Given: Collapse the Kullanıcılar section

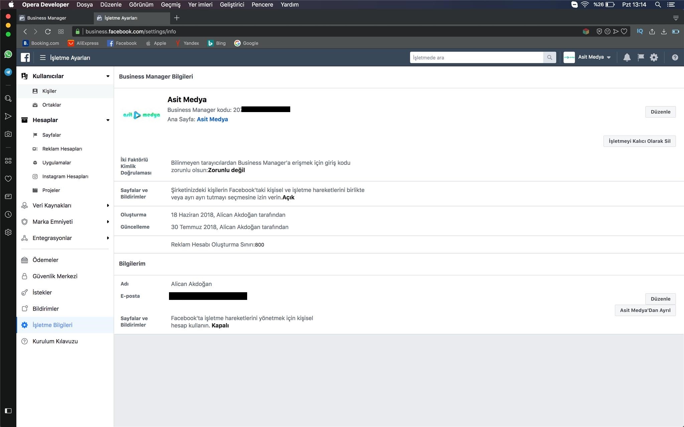Looking at the screenshot, I should (x=108, y=76).
